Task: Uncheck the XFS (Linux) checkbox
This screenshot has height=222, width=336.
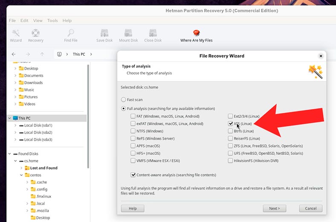Action: (230, 123)
